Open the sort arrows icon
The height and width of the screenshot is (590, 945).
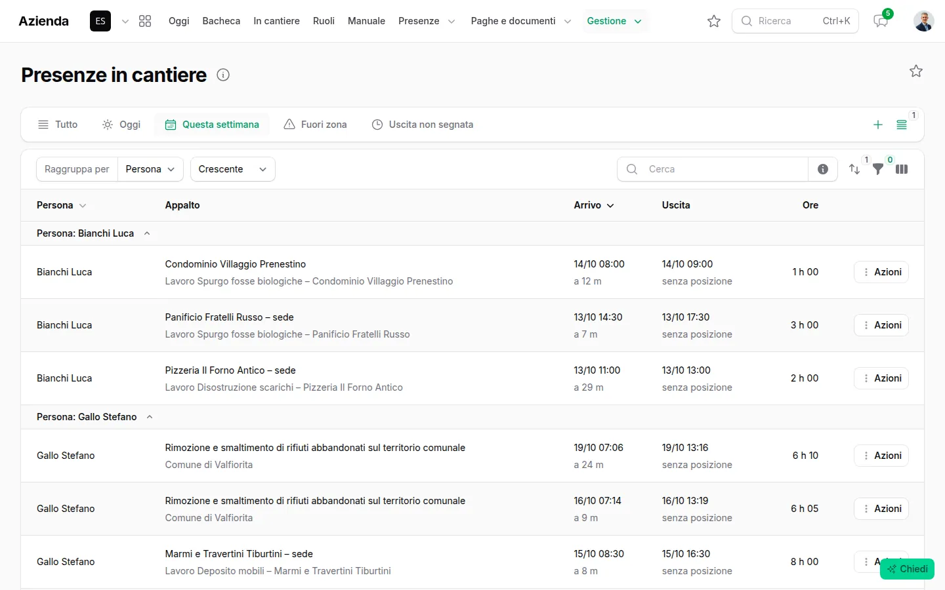854,169
